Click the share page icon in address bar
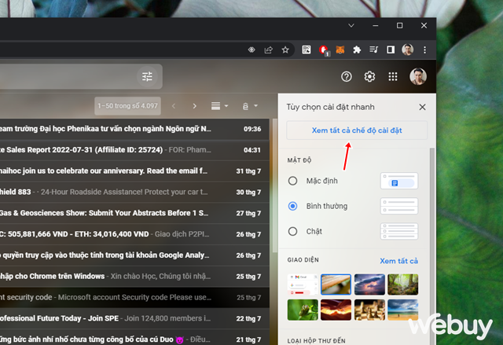Viewport: 503px width, 345px height. (268, 50)
